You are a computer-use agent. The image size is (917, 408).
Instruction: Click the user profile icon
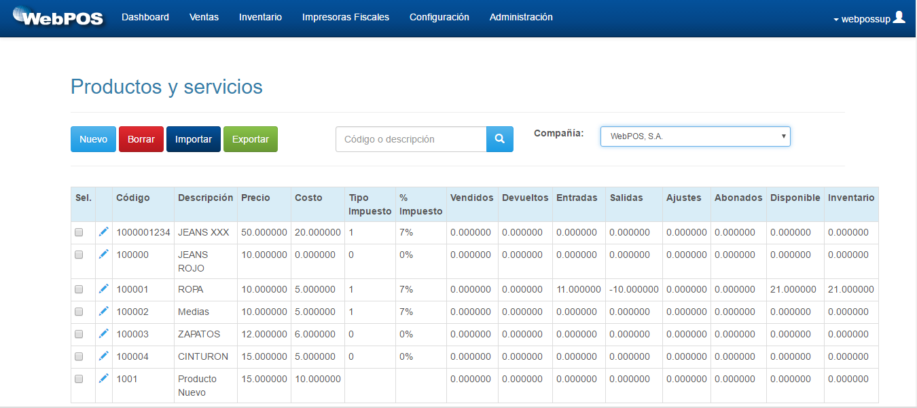point(899,18)
